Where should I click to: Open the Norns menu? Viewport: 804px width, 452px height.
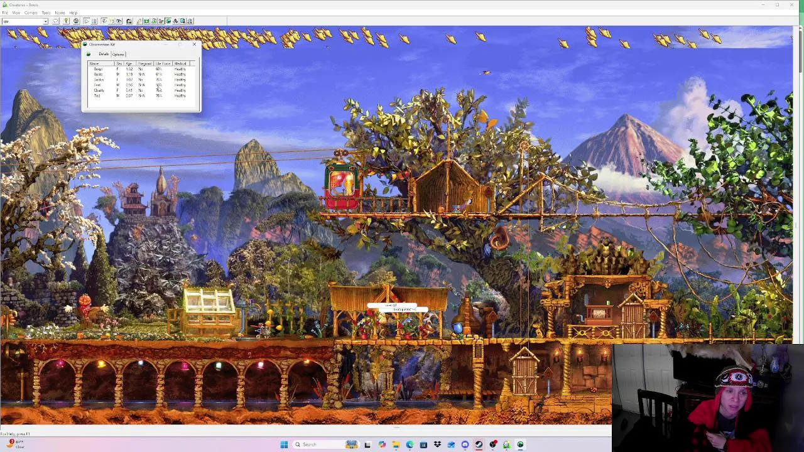[x=60, y=13]
